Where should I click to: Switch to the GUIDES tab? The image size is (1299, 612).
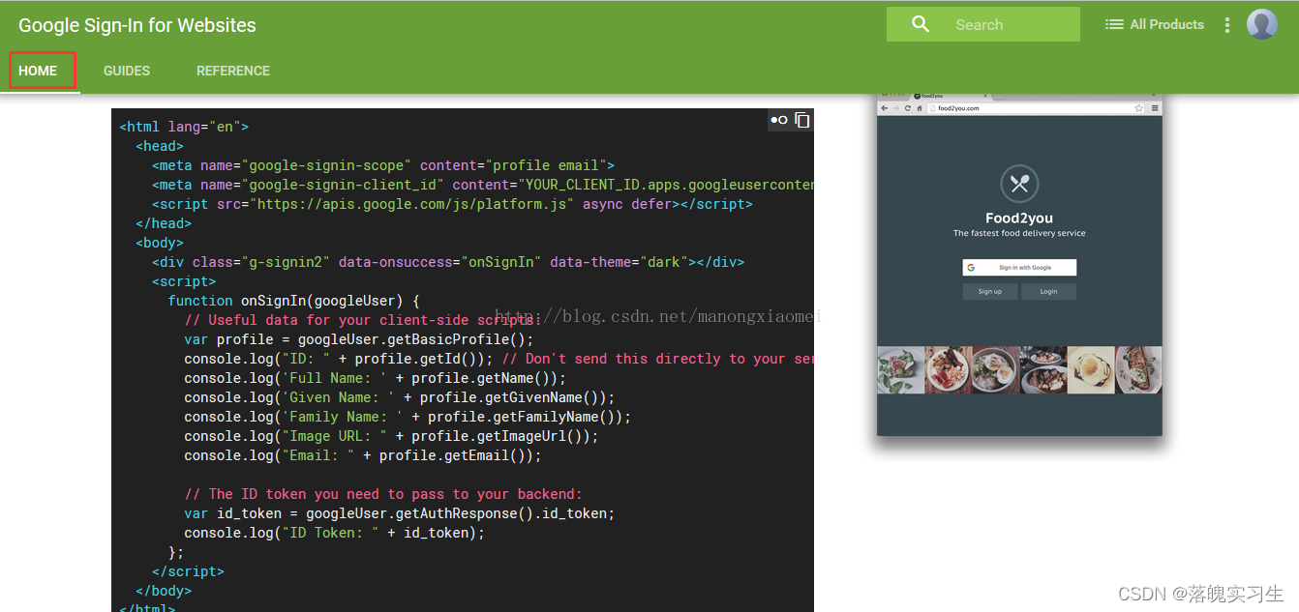[127, 71]
